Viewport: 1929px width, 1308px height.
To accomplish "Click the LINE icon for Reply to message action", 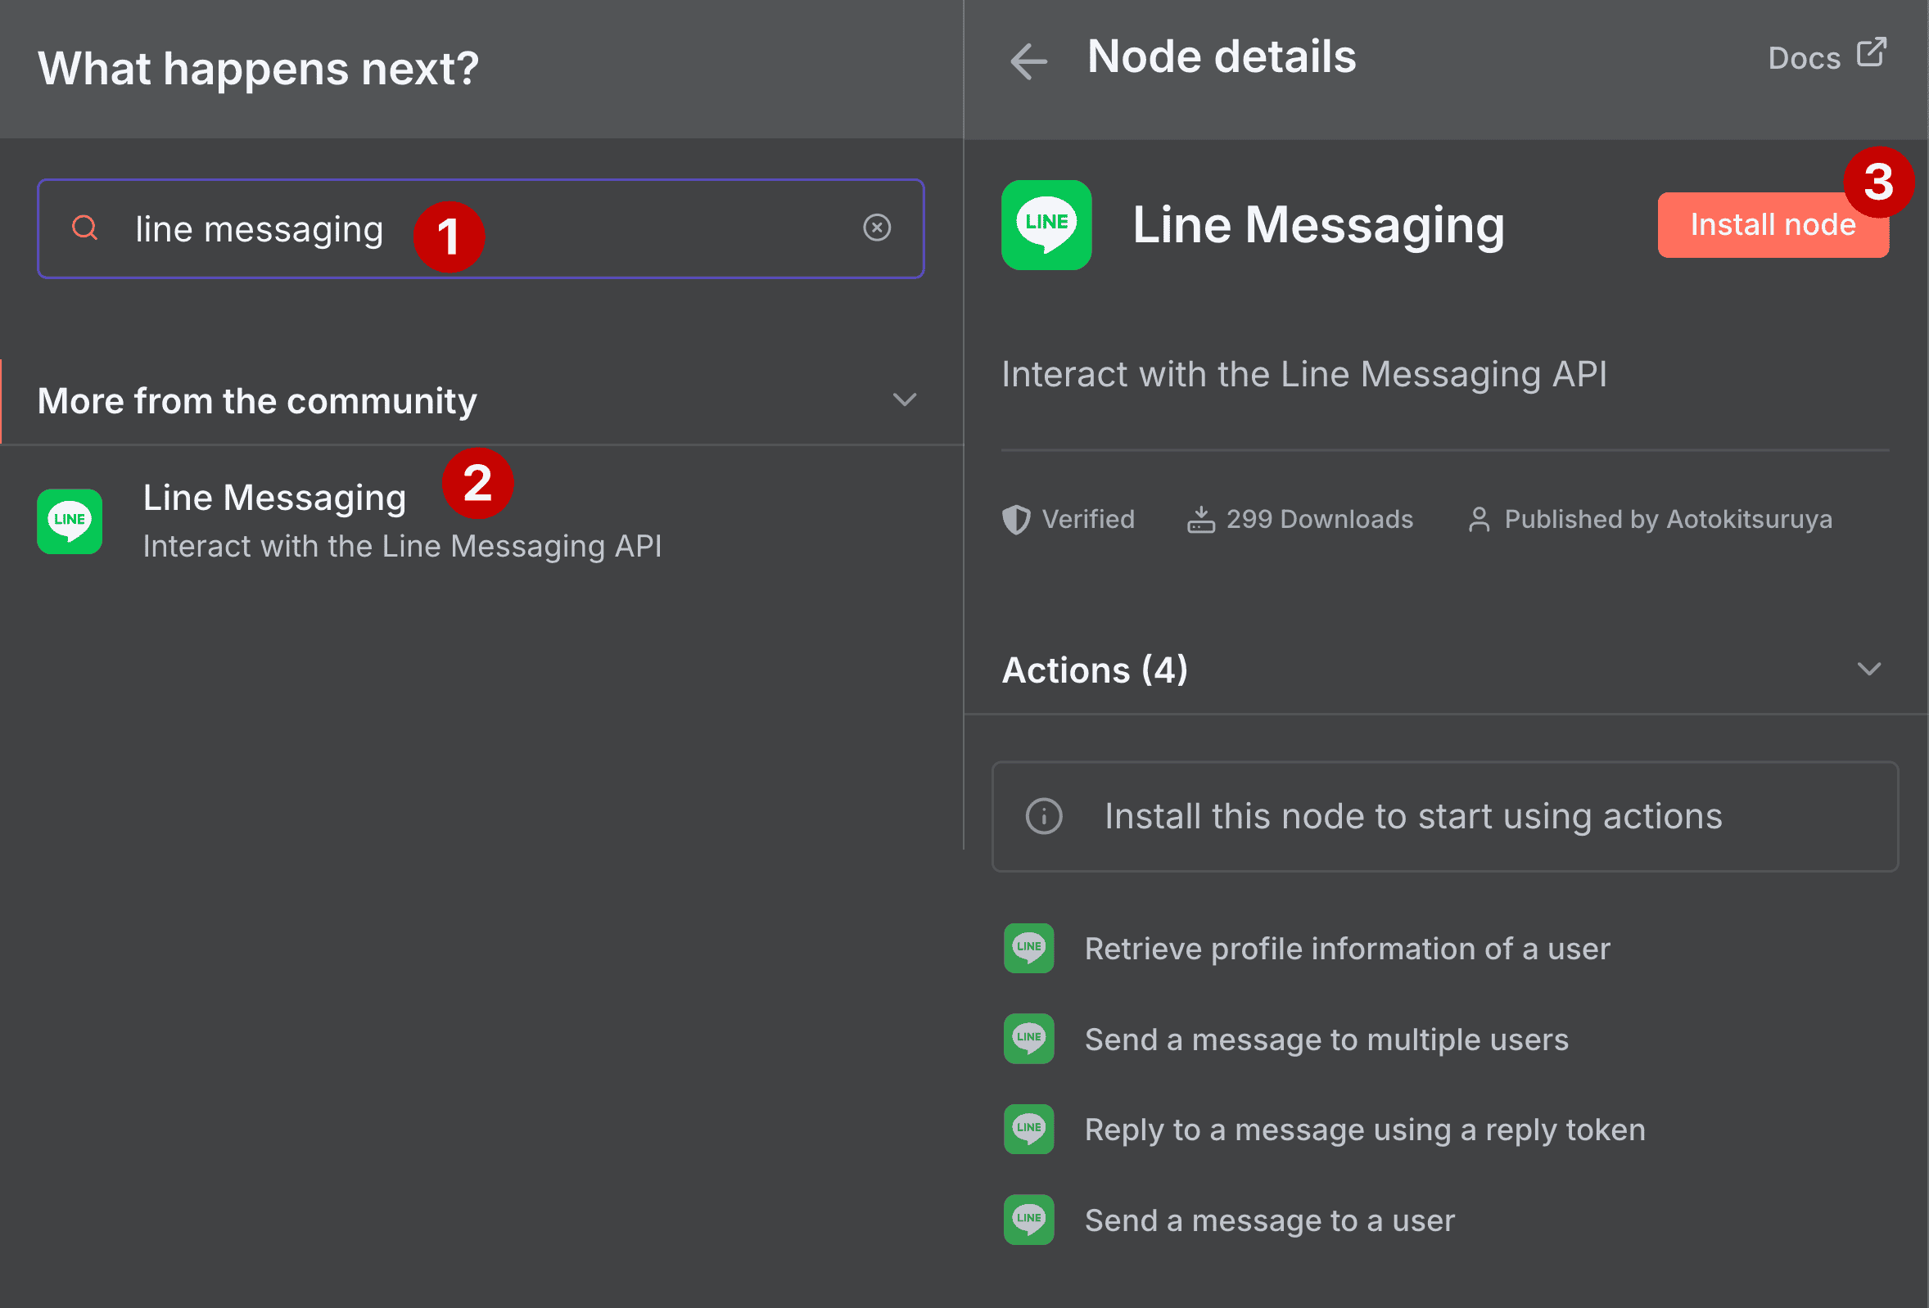I will click(x=1028, y=1130).
